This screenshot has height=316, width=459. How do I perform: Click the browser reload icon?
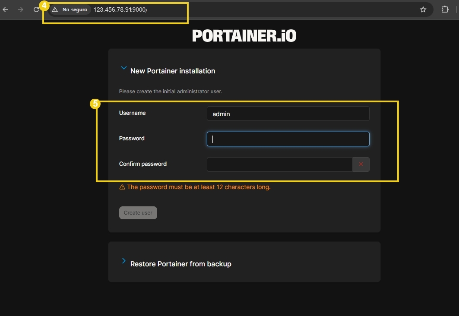pos(37,9)
